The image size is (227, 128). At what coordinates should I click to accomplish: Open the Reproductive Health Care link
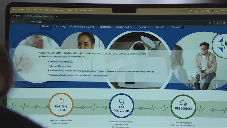[x=62, y=62]
